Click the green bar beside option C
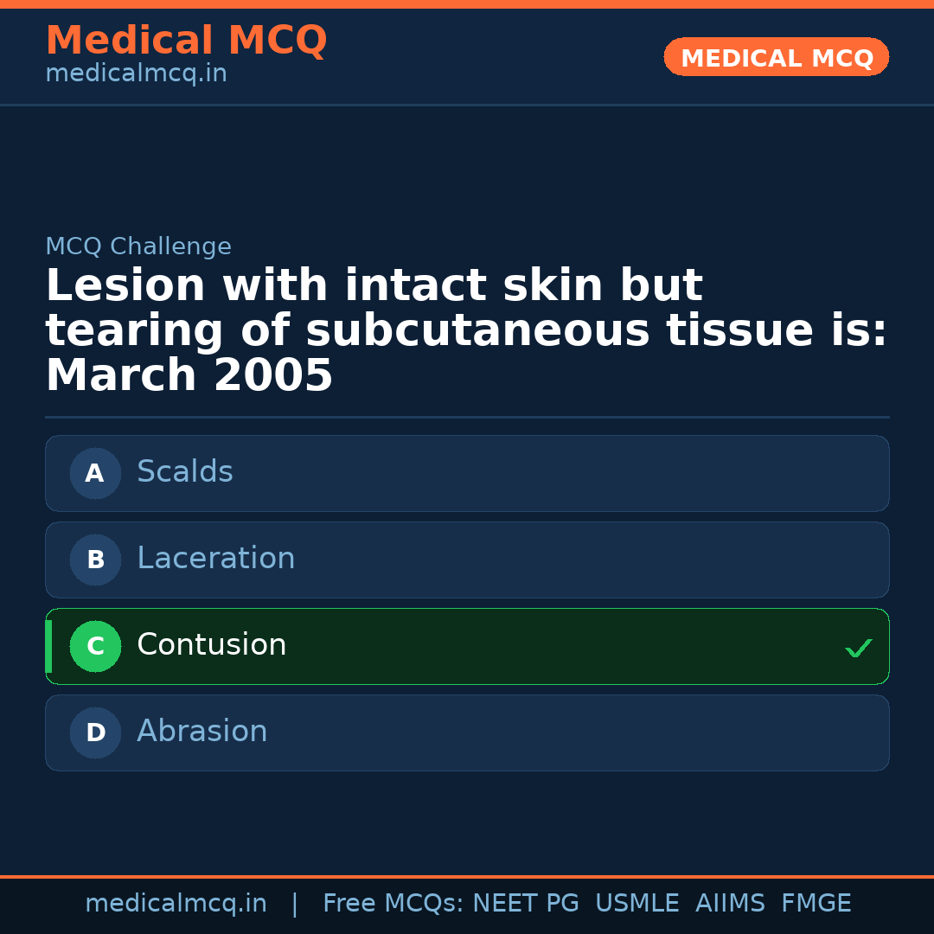 (48, 646)
